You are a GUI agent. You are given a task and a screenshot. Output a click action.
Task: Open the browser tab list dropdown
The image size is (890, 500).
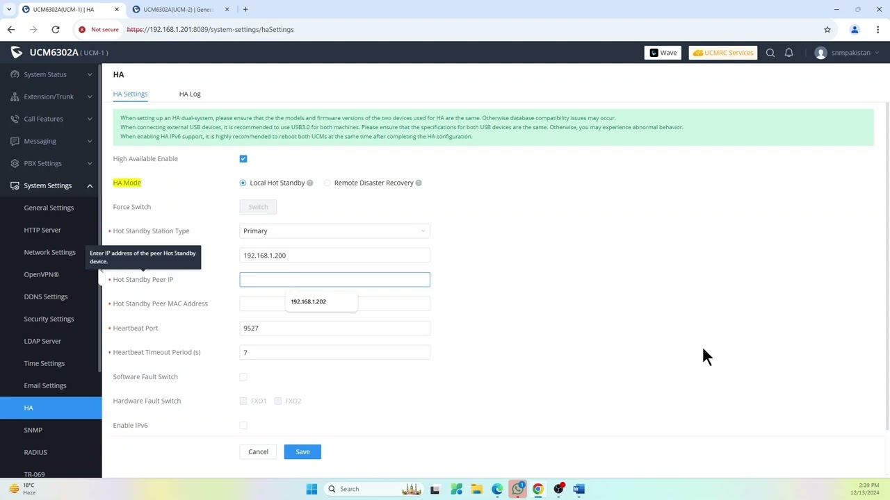pos(8,9)
